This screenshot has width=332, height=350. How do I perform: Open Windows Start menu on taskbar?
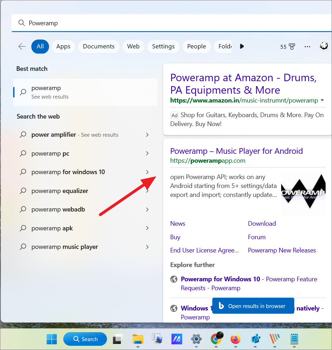click(x=52, y=339)
